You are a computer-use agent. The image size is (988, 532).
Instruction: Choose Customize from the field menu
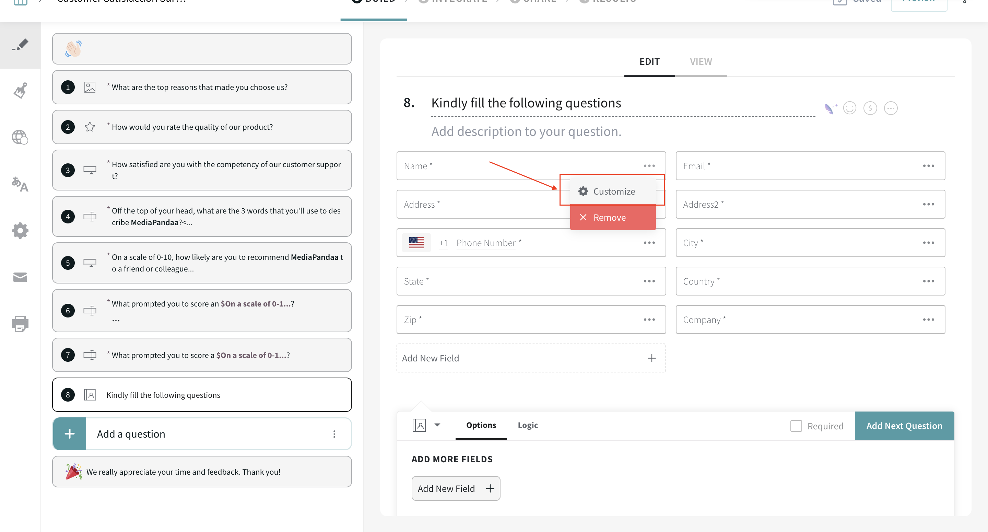[613, 191]
